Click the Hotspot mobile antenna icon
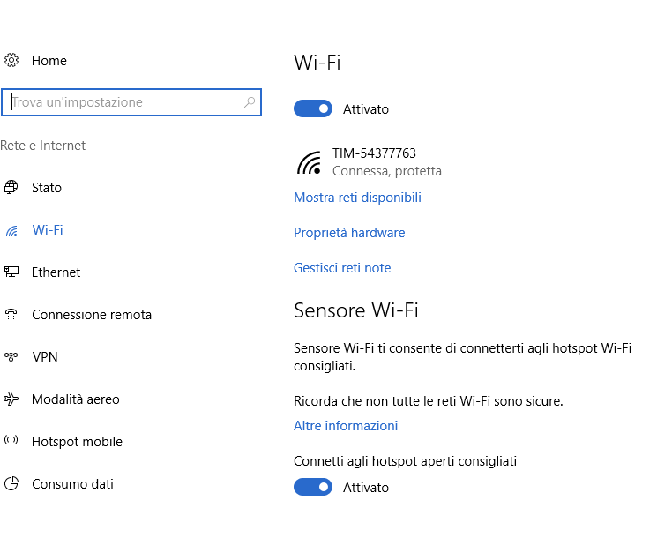The image size is (672, 545). pos(11,441)
